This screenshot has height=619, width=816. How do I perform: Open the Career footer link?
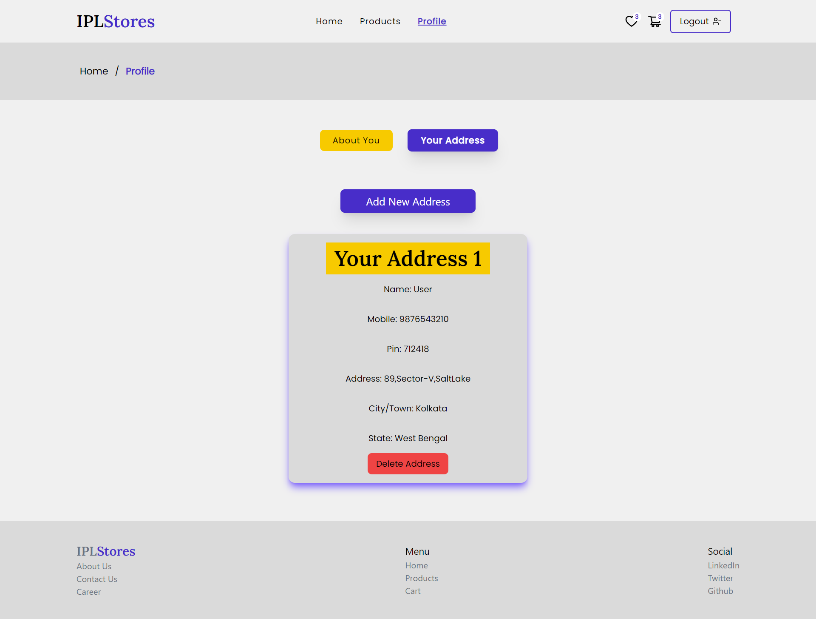88,592
